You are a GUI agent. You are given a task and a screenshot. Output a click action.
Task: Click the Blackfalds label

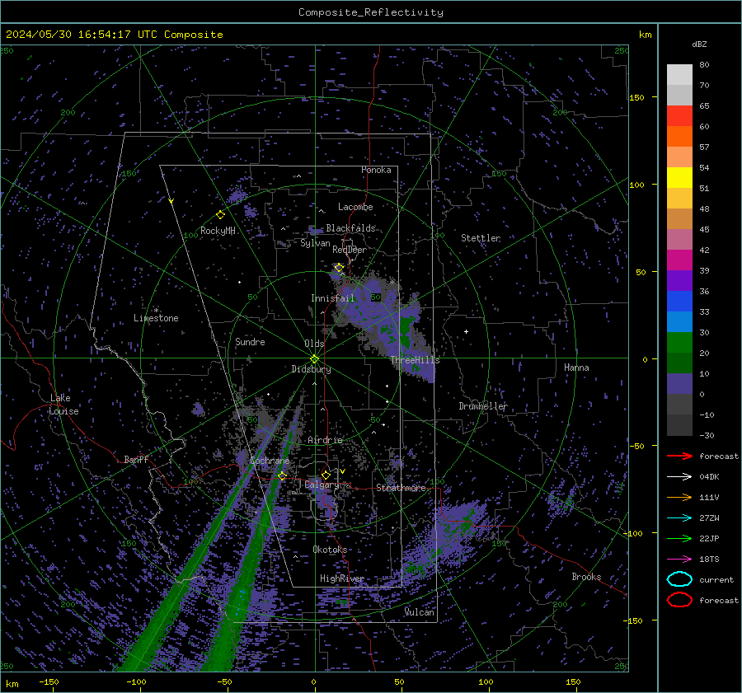pos(350,228)
